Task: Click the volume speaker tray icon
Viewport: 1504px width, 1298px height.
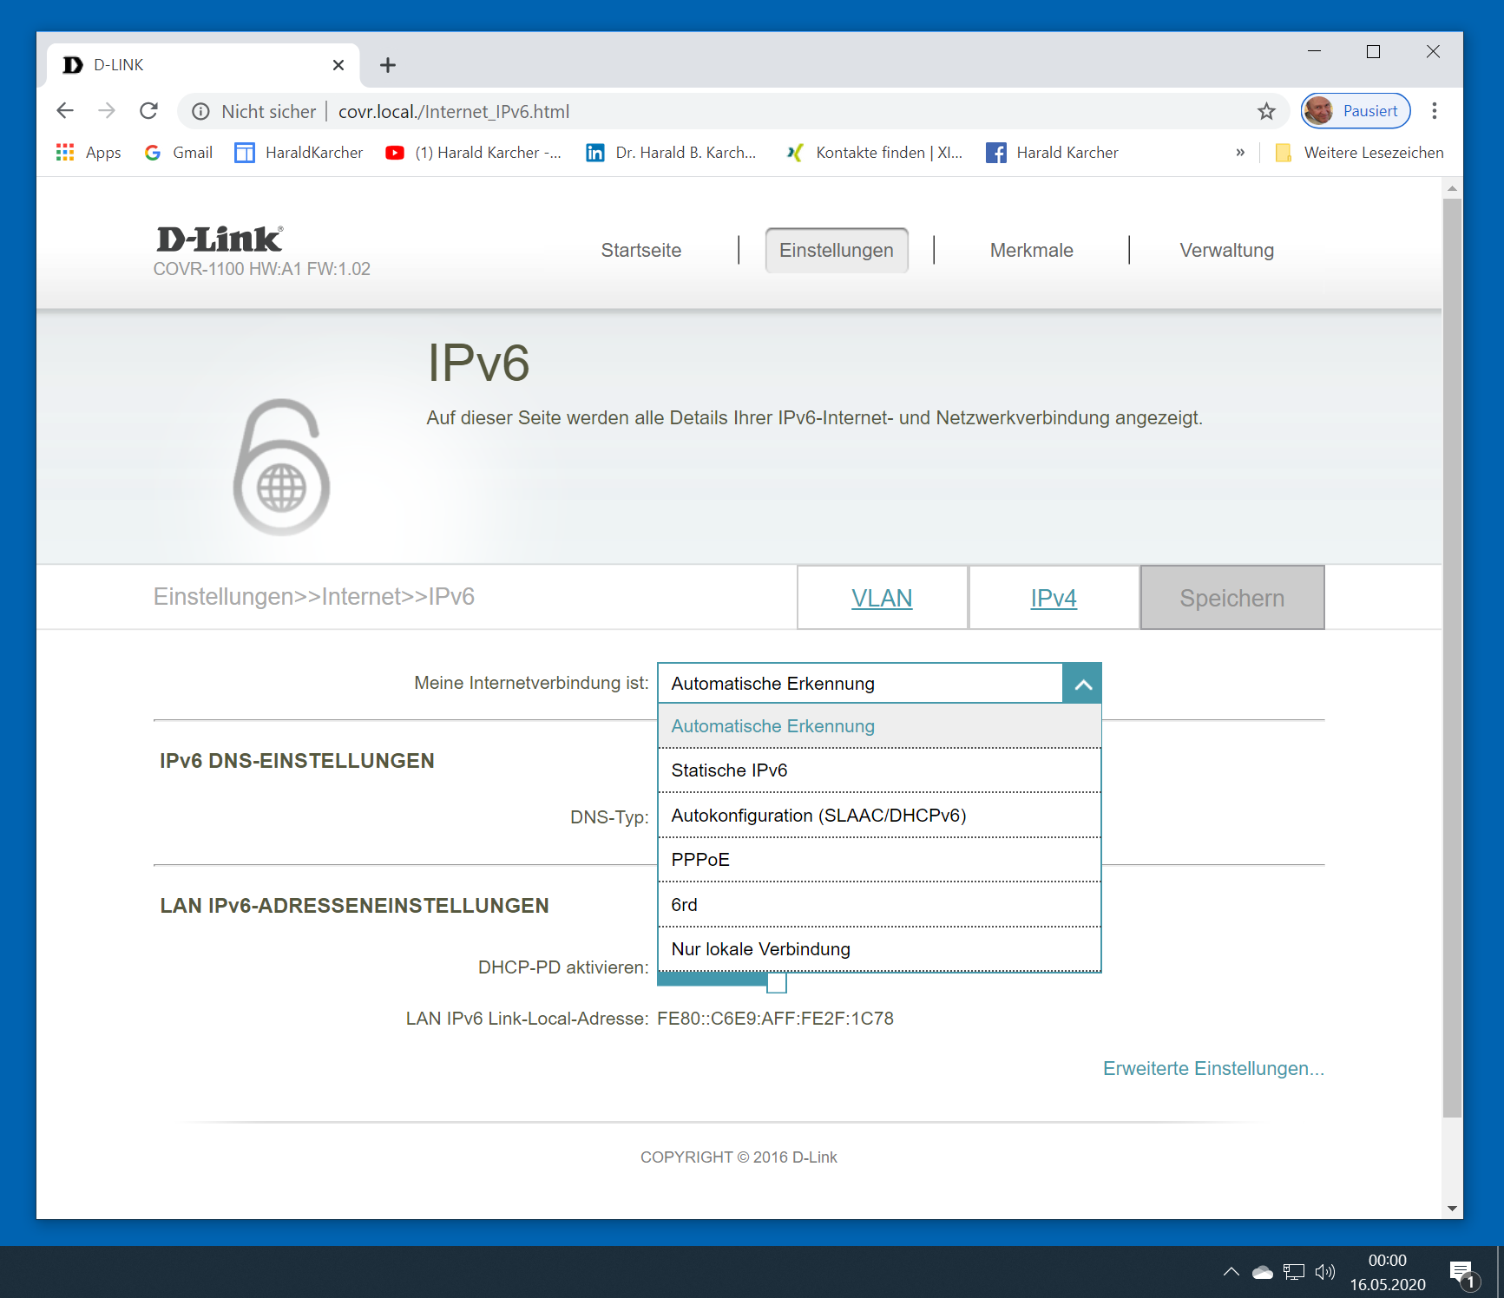Action: coord(1325,1272)
